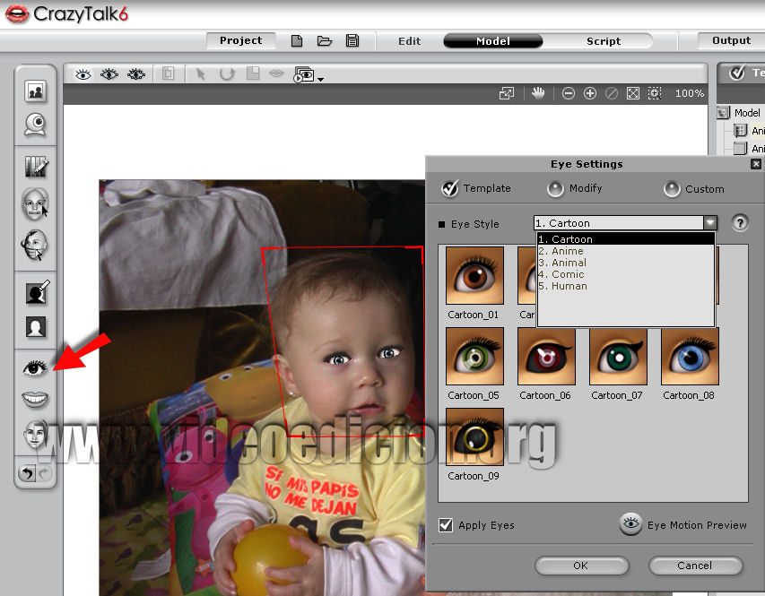This screenshot has height=596, width=765.
Task: Click the Eye Style help question mark
Action: (x=740, y=223)
